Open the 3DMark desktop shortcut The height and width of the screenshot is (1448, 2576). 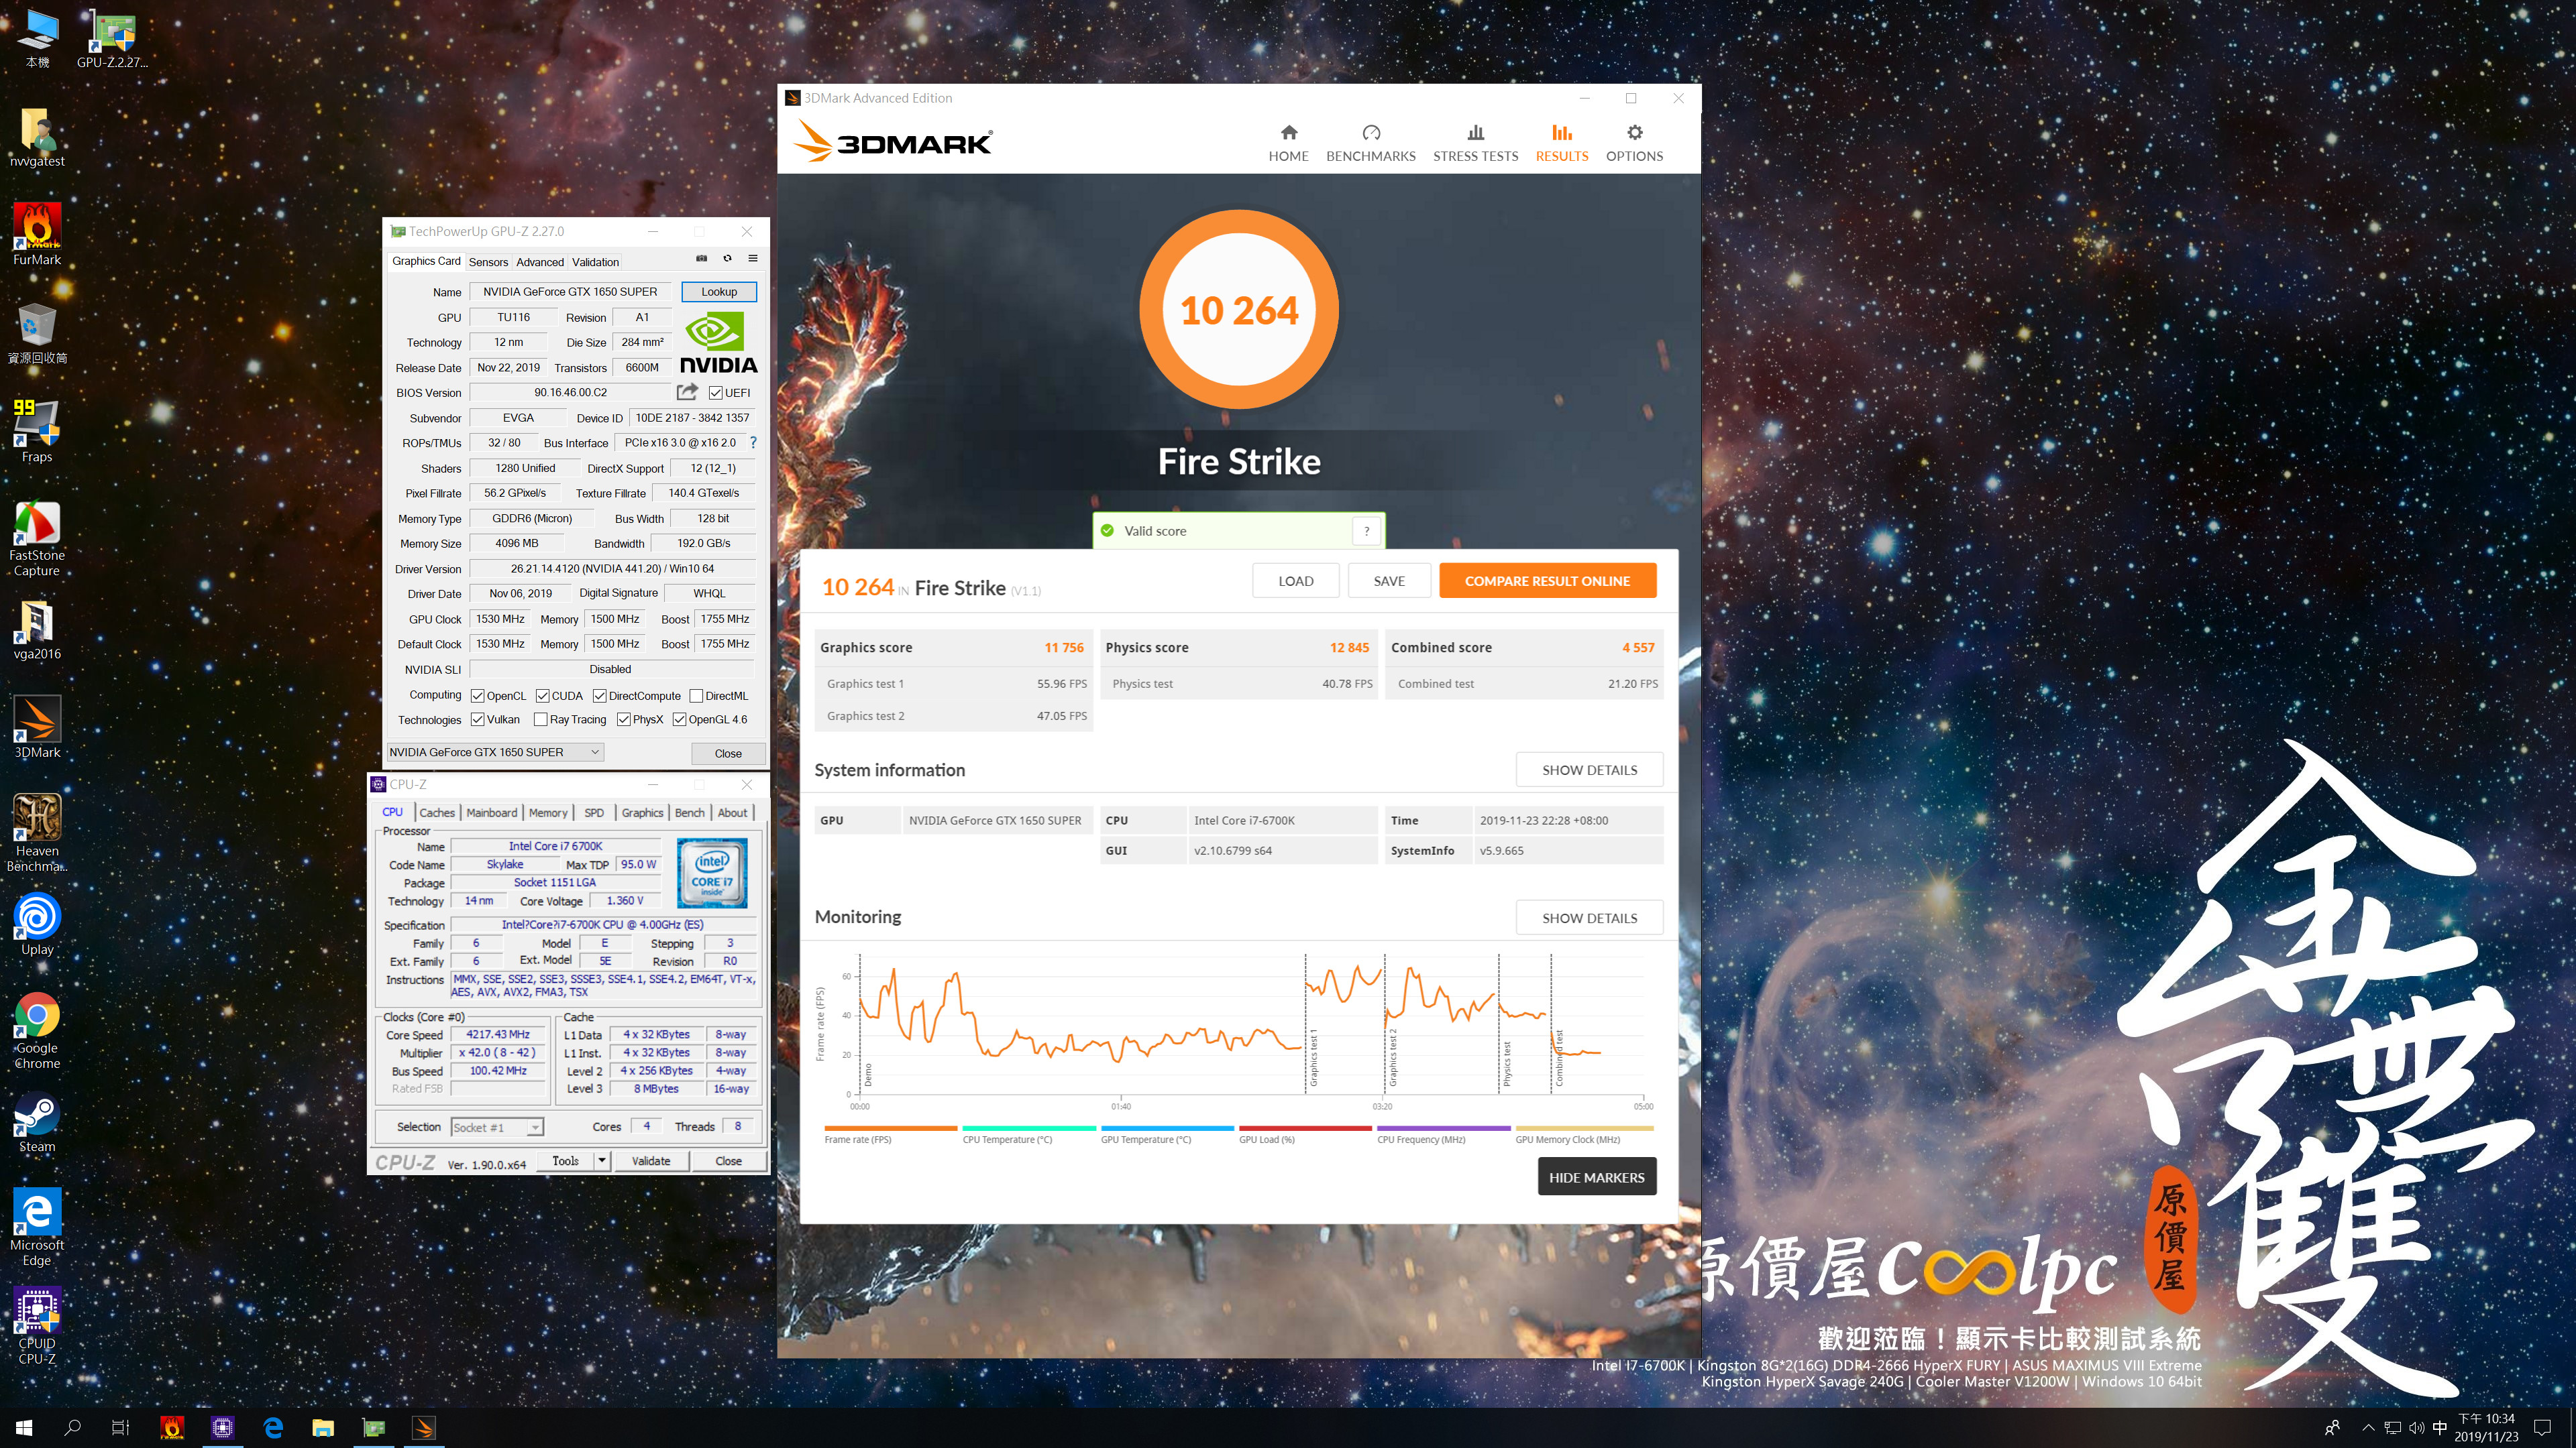pos(37,727)
